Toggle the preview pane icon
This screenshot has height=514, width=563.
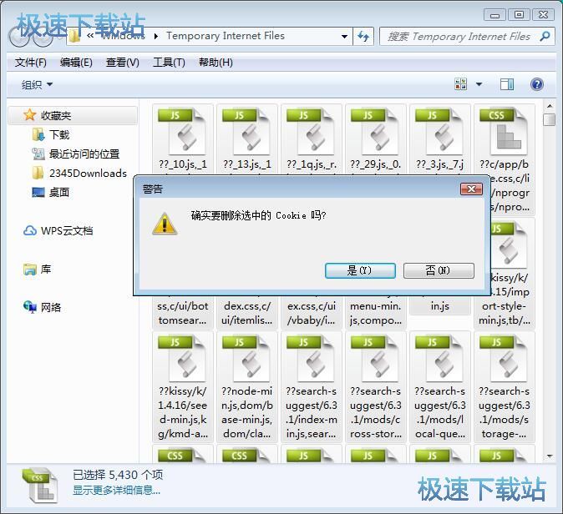507,84
